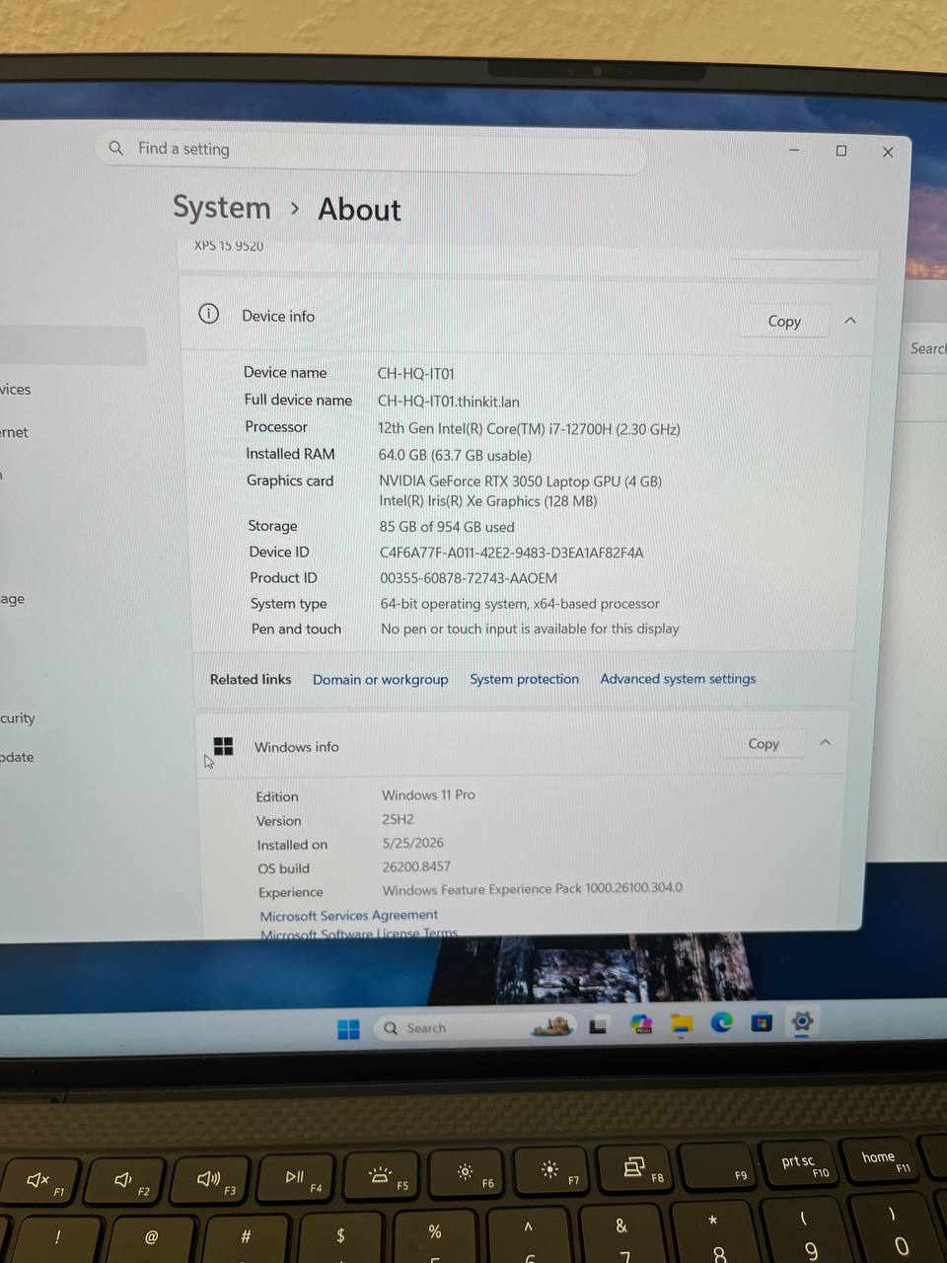Click the search magnifier icon in Settings
The image size is (947, 1263).
coord(116,148)
